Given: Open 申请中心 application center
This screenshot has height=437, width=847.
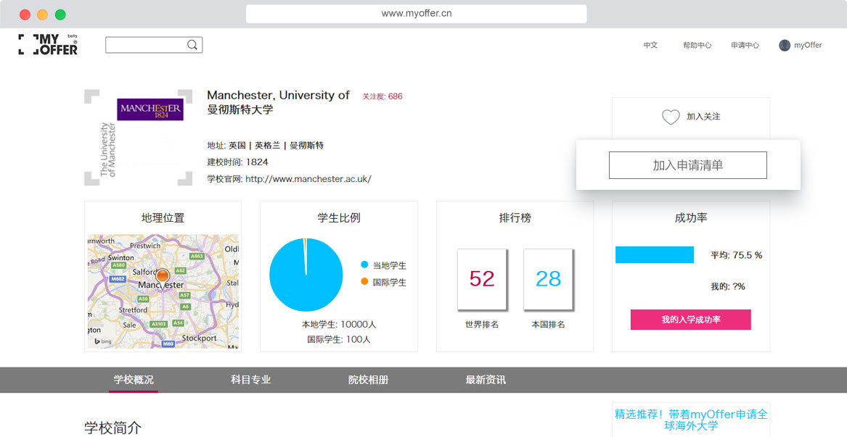Looking at the screenshot, I should 745,46.
